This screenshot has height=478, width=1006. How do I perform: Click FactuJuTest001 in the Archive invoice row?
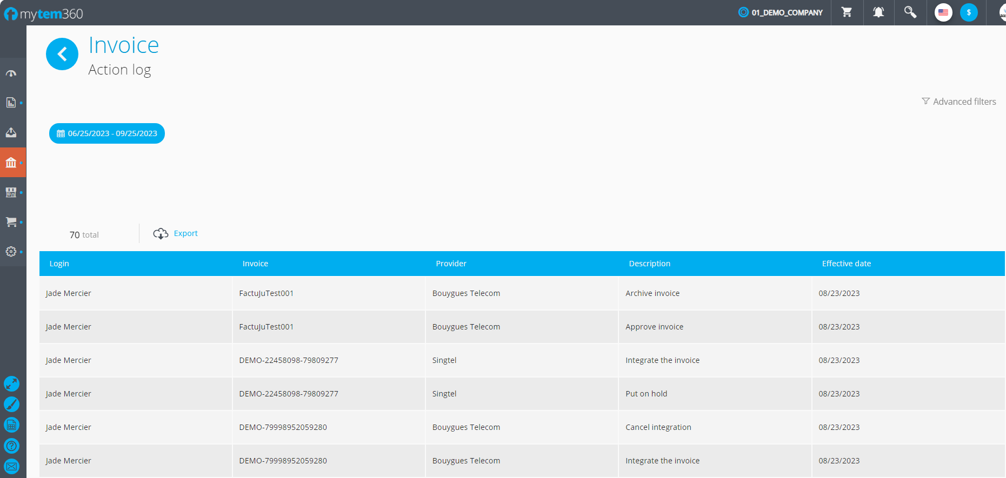(x=266, y=293)
